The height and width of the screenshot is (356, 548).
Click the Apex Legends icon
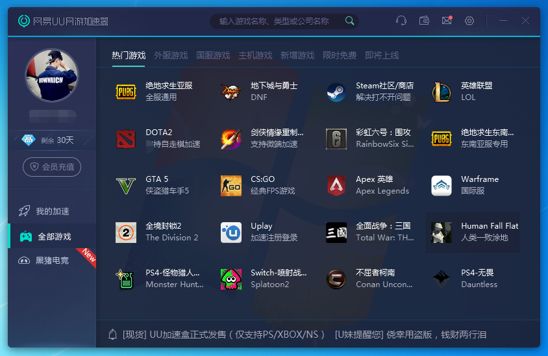[x=336, y=185]
